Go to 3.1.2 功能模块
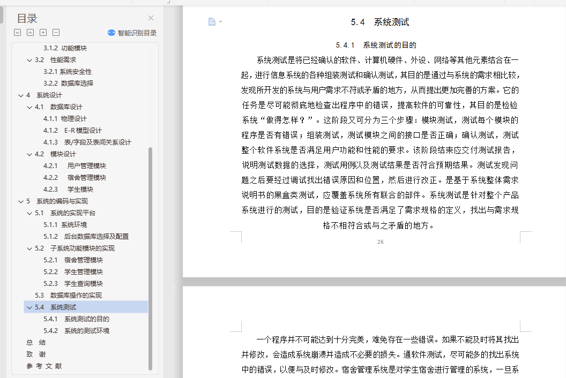 tap(65, 48)
